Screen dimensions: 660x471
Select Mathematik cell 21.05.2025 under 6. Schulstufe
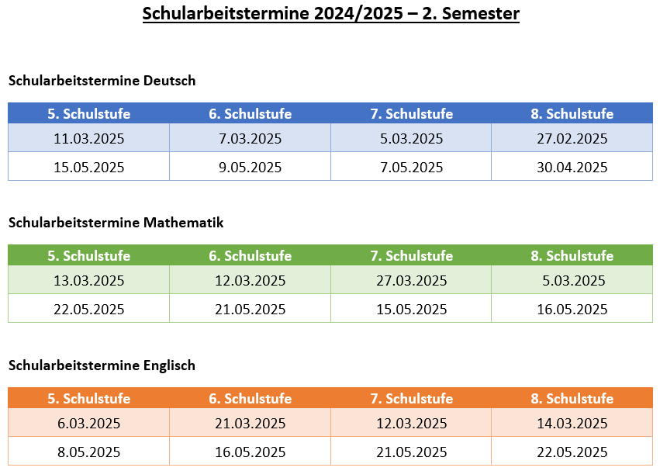pos(250,310)
